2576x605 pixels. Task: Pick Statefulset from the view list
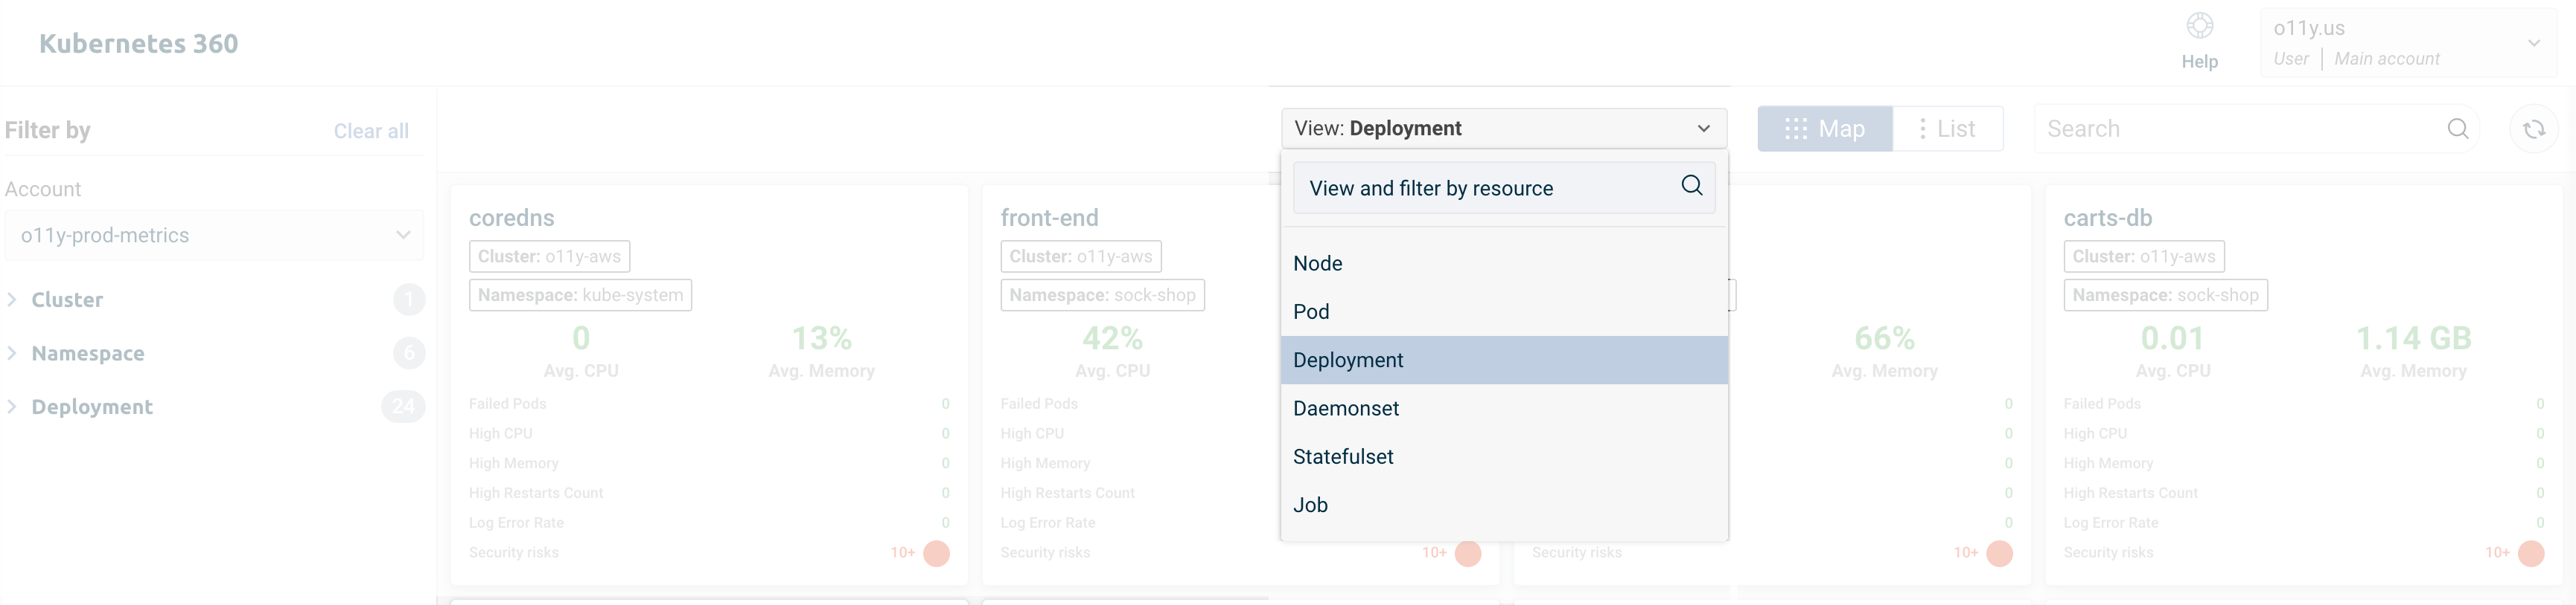(x=1504, y=456)
